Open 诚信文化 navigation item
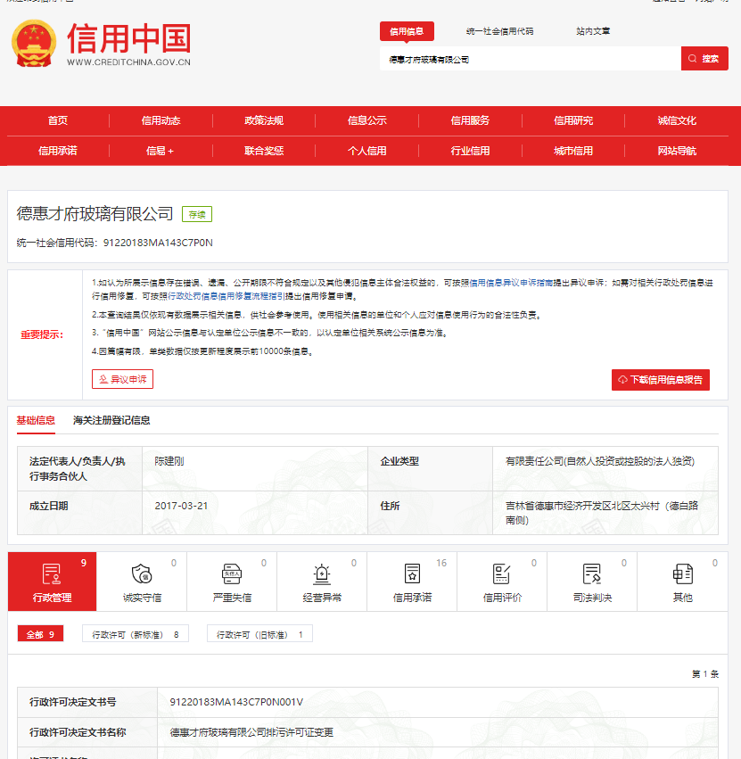This screenshot has height=759, width=741. coord(677,120)
